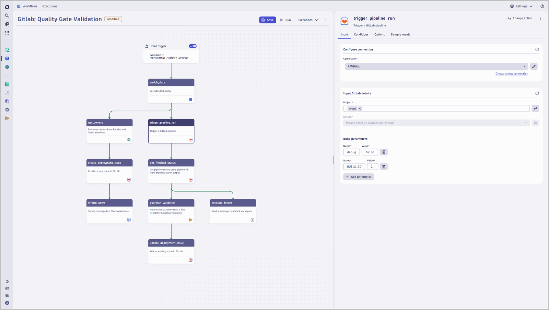549x310 pixels.
Task: Click the green database icon in sidebar
Action: [x=7, y=84]
